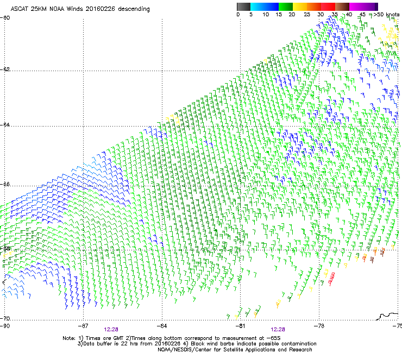The image size is (402, 353).
Task: Select the magenta 40-45 knots color segment
Action: [356, 7]
